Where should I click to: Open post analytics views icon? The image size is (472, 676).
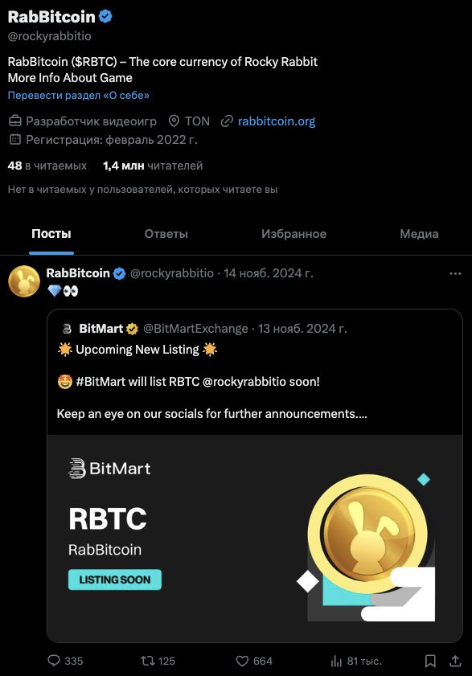click(336, 661)
